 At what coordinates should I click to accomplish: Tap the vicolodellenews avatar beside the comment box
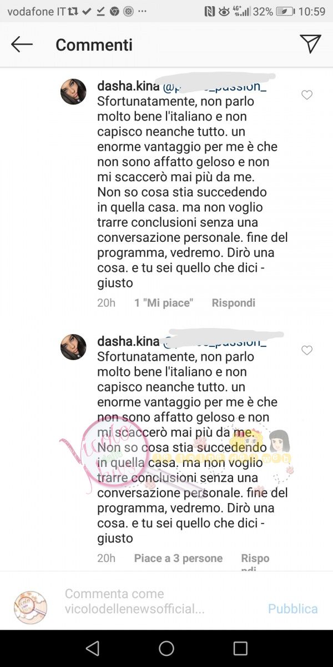point(31,607)
